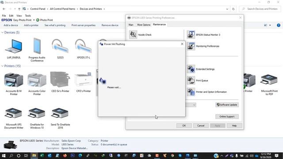The image size is (283, 159).
Task: Select the CFO's Printer
Action: [84, 82]
